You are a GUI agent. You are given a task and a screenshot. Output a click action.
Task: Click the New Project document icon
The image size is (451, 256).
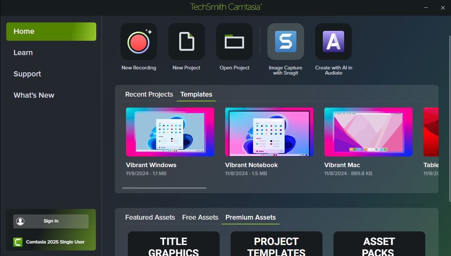pyautogui.click(x=187, y=42)
